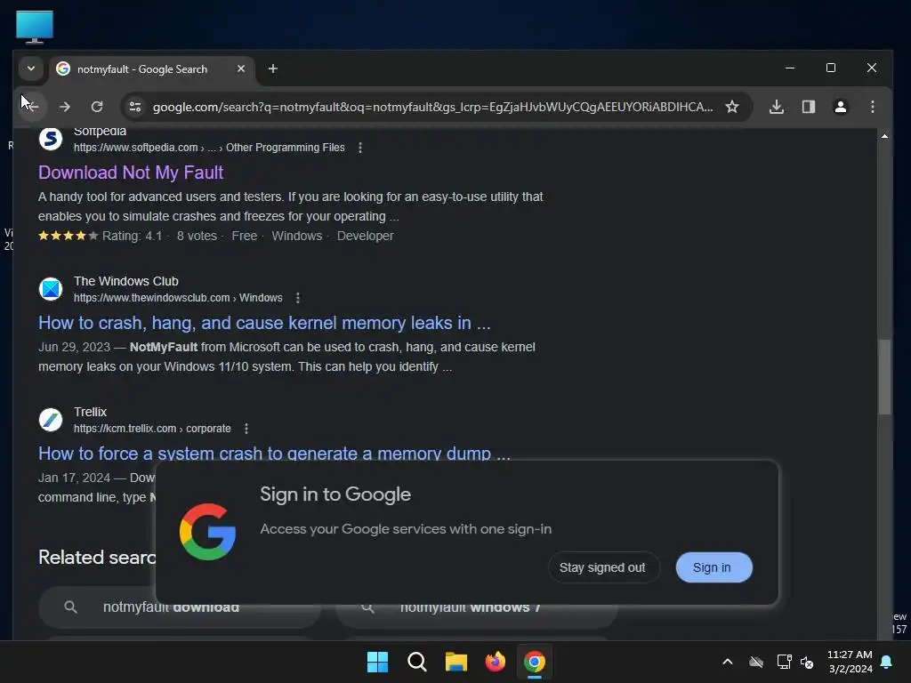This screenshot has height=683, width=911.
Task: Click the desktop monitor shortcut icon
Action: point(35,26)
